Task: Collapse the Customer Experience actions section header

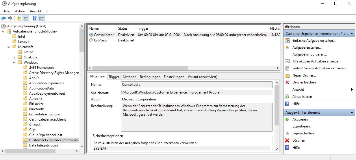Action: [x=352, y=34]
